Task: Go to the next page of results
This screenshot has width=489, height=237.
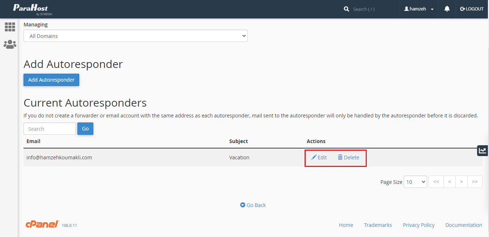Action: (x=462, y=182)
